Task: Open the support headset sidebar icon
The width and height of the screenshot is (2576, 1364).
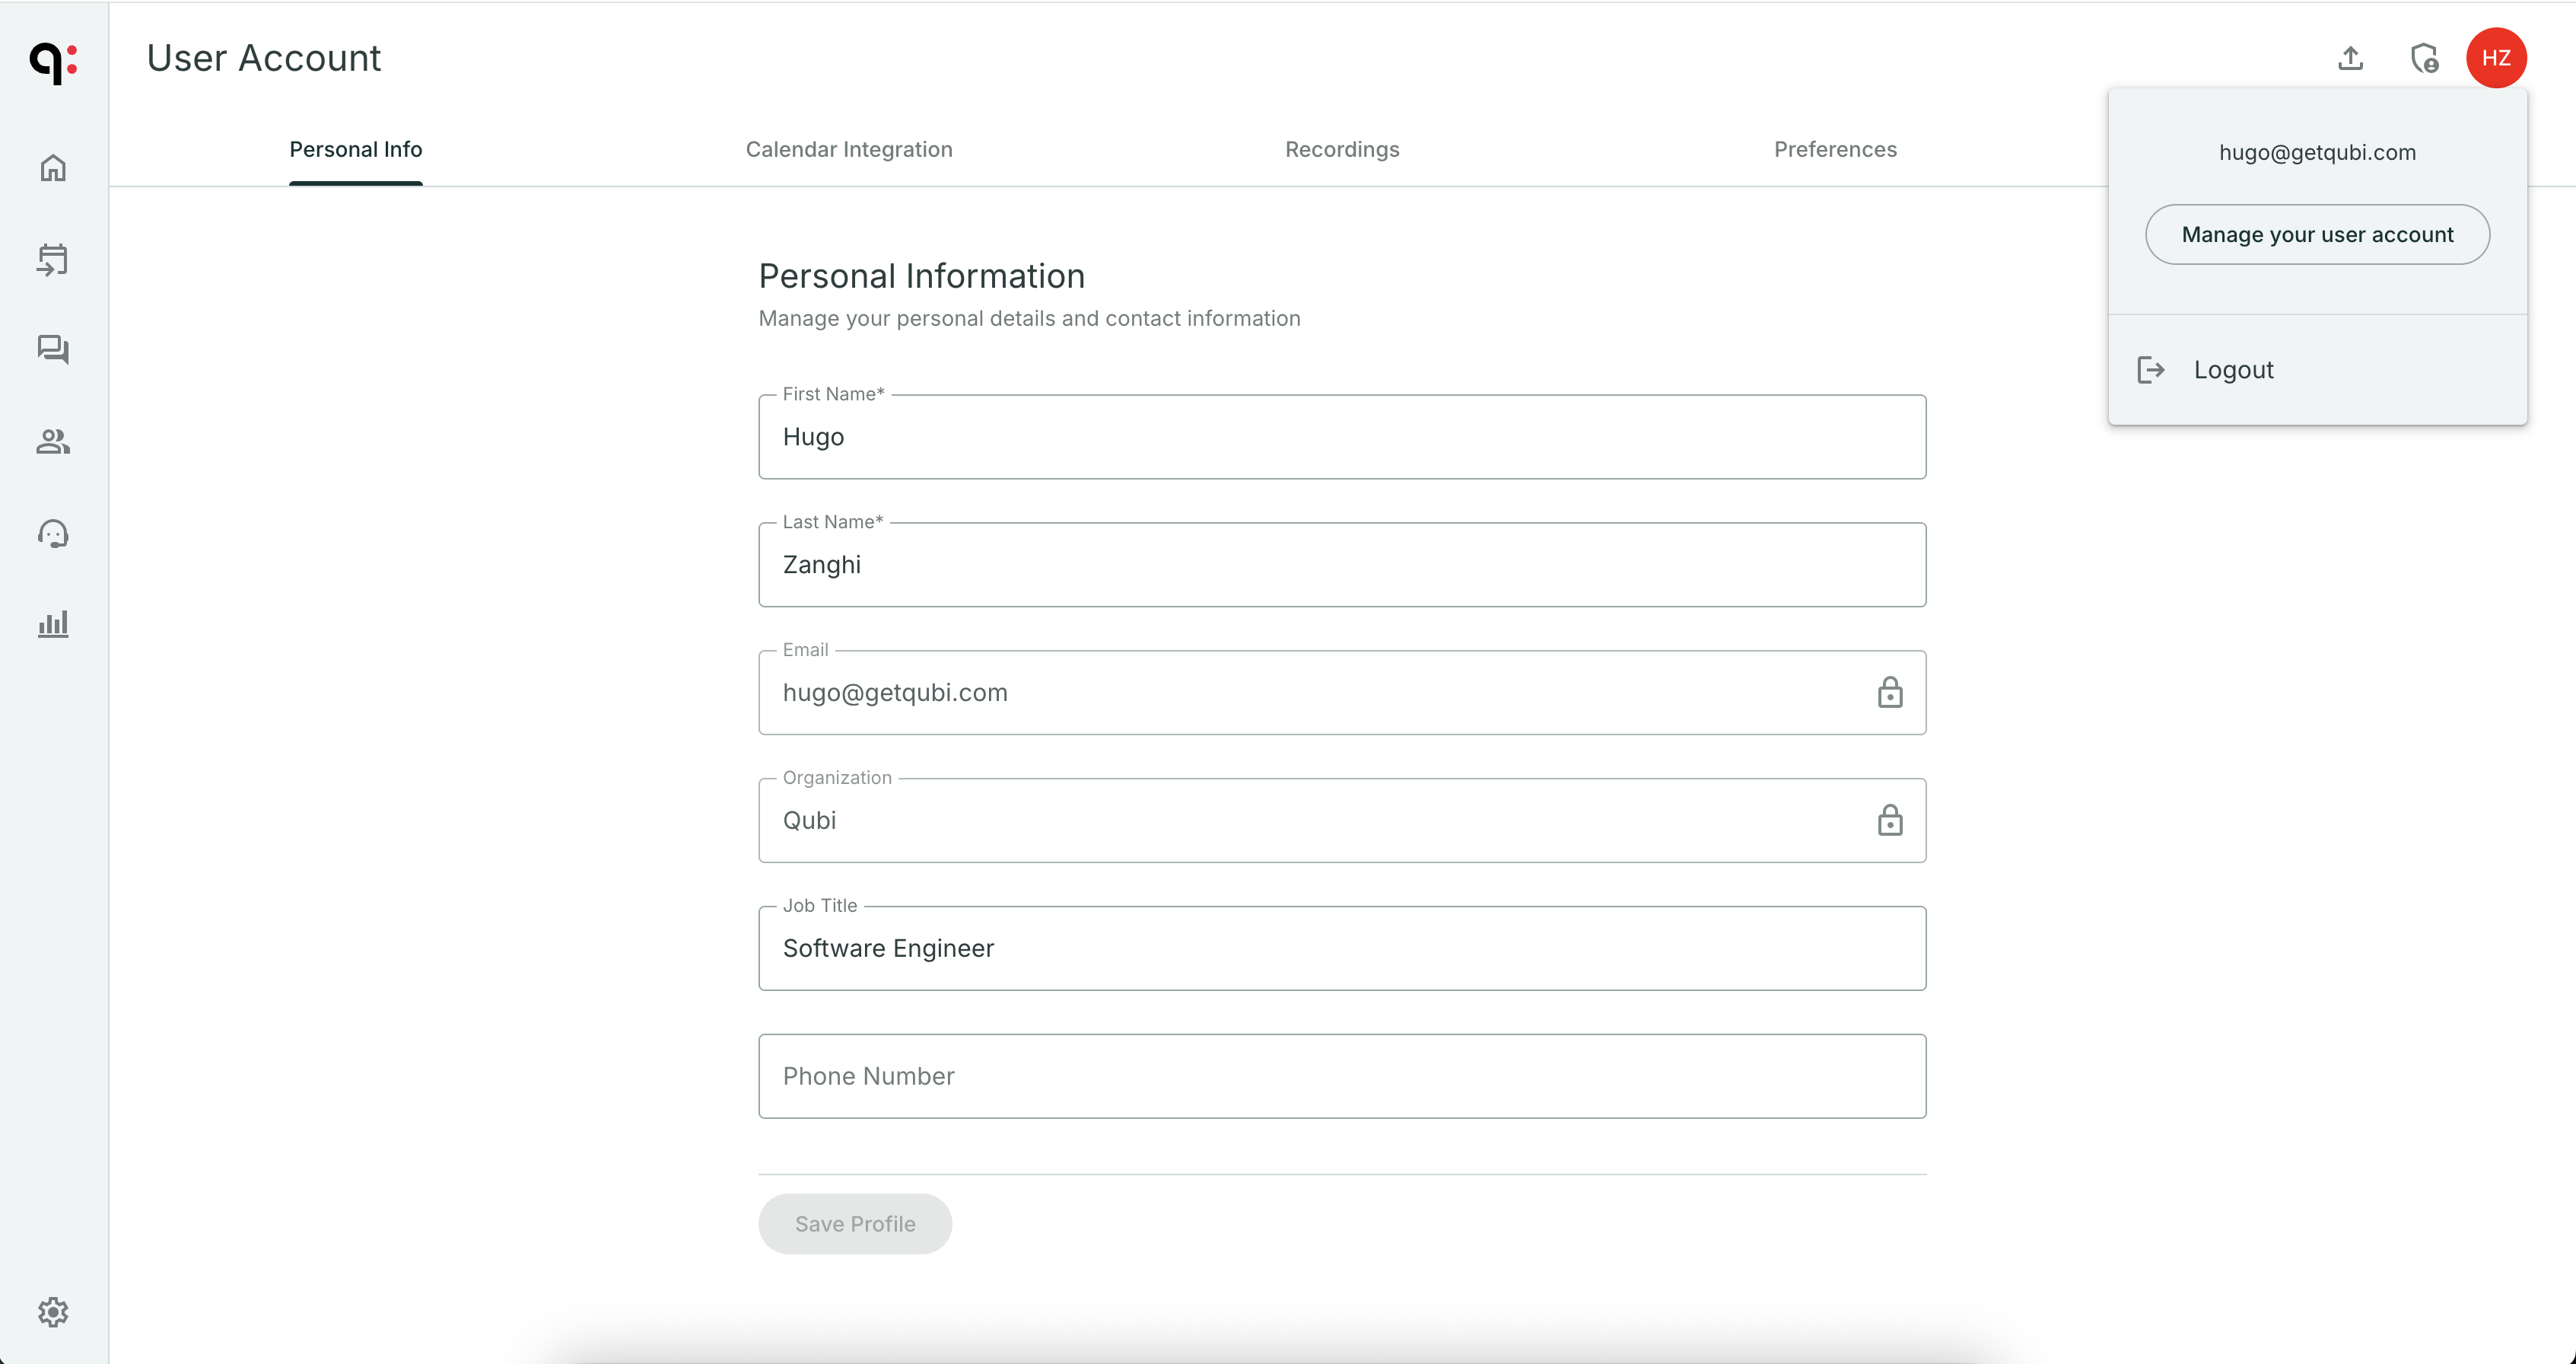Action: 53,534
